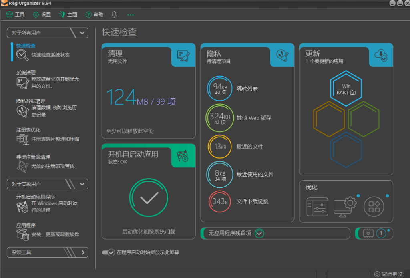Click the 94KB 跳转列表 circle
Viewport: 410px width, 278px height.
click(220, 89)
